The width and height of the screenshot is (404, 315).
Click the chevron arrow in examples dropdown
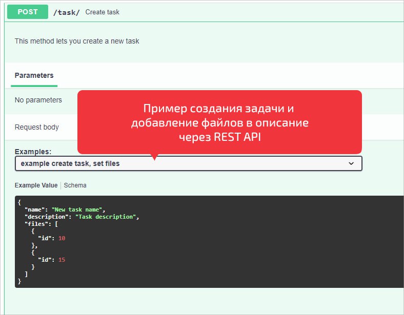351,163
